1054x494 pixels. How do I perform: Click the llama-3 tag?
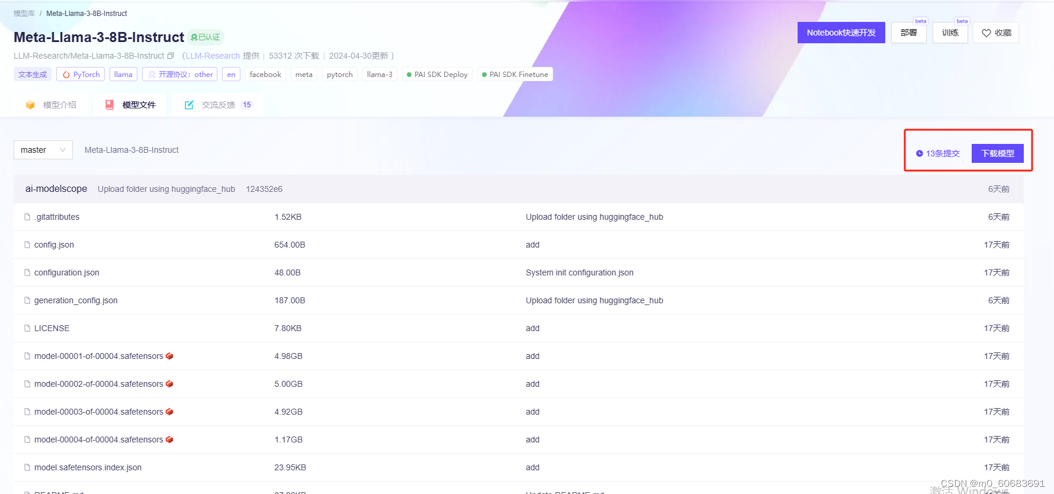[380, 74]
